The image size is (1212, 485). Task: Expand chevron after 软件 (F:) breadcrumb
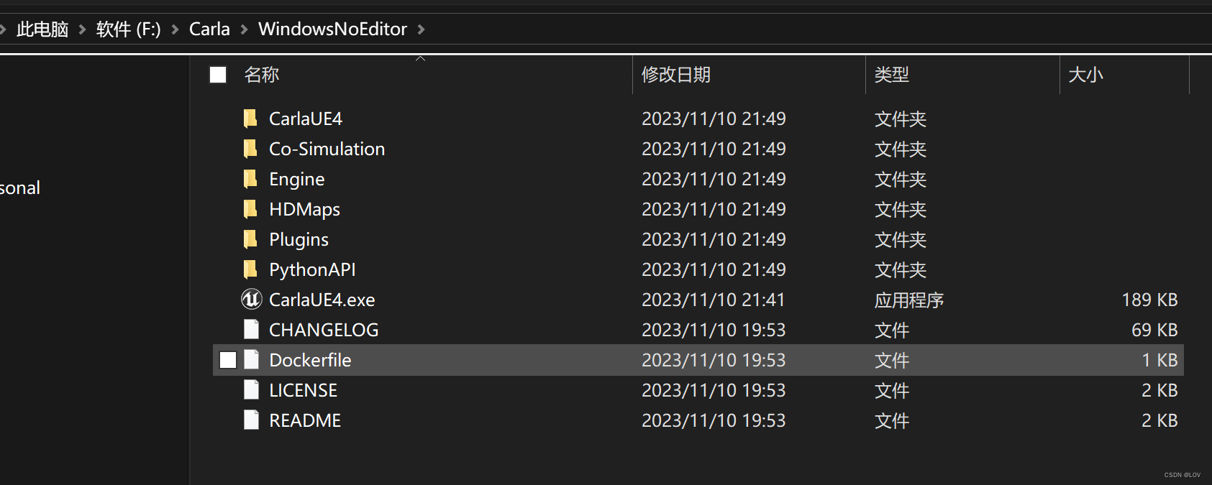click(175, 29)
